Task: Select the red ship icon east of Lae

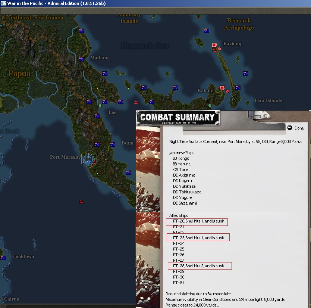Action: tap(136, 102)
